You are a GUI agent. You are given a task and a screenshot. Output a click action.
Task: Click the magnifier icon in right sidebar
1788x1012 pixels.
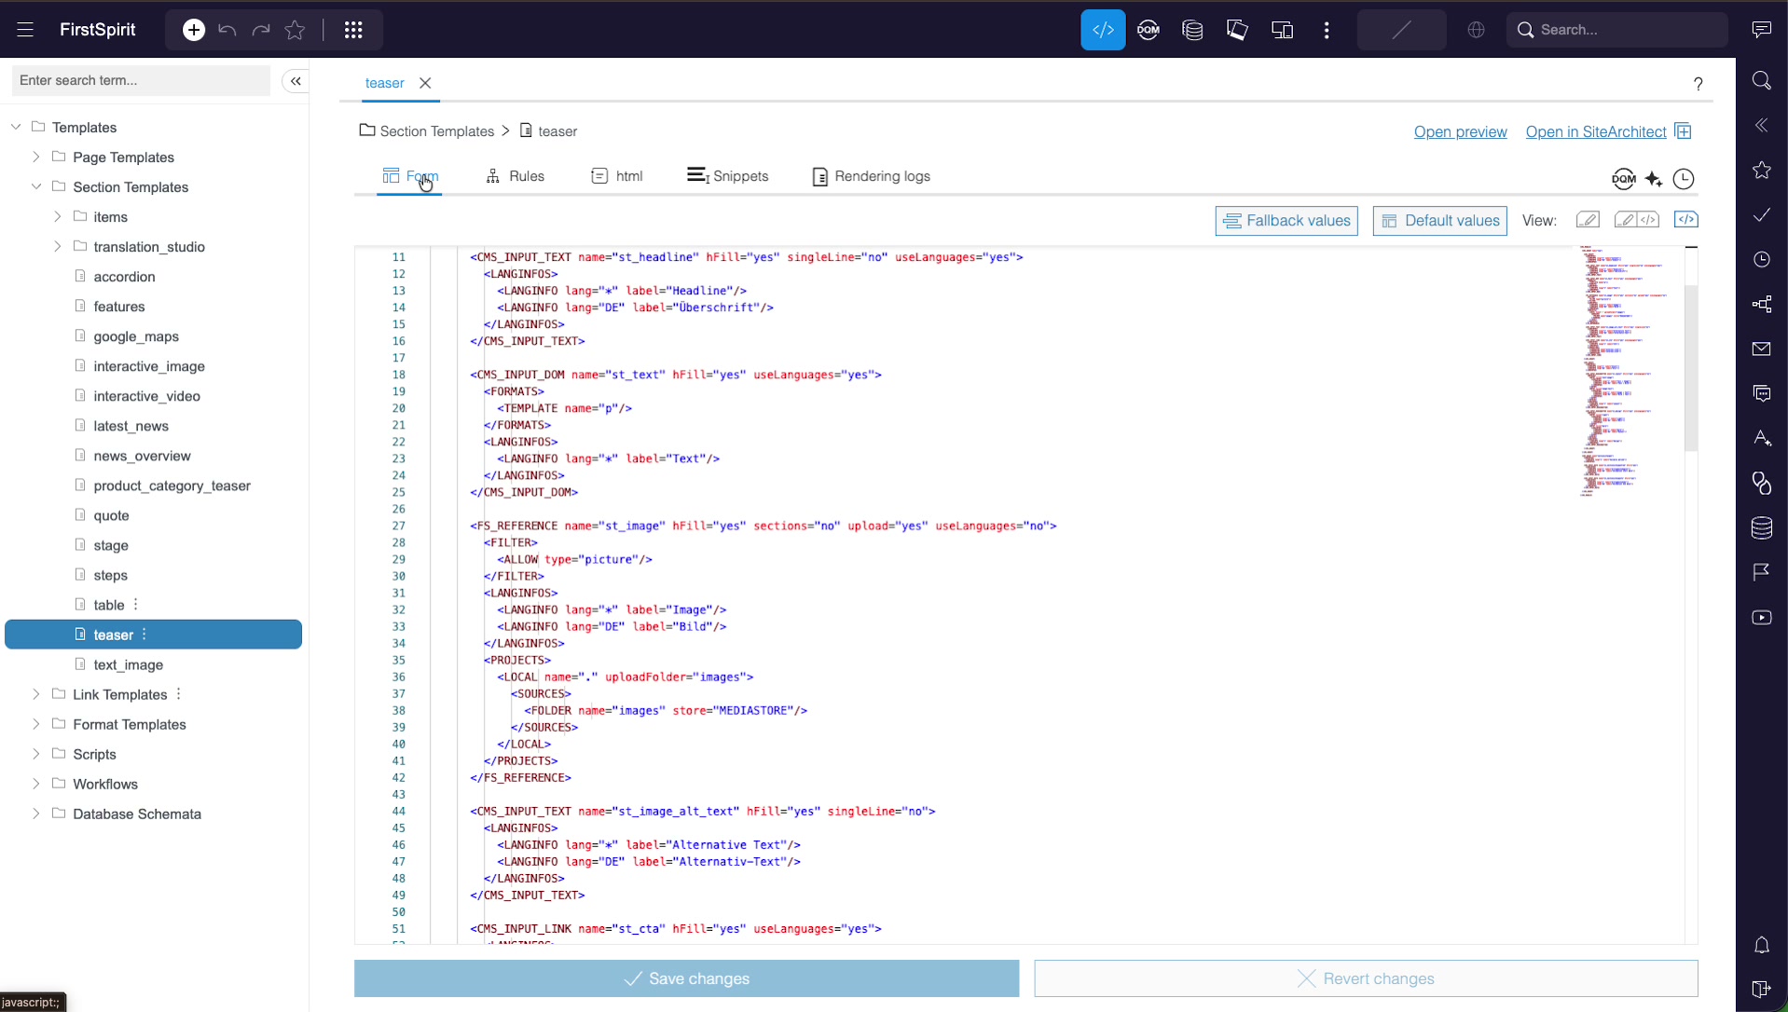(x=1761, y=80)
